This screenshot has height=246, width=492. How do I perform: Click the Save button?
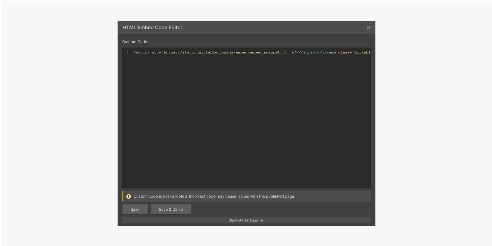135,209
